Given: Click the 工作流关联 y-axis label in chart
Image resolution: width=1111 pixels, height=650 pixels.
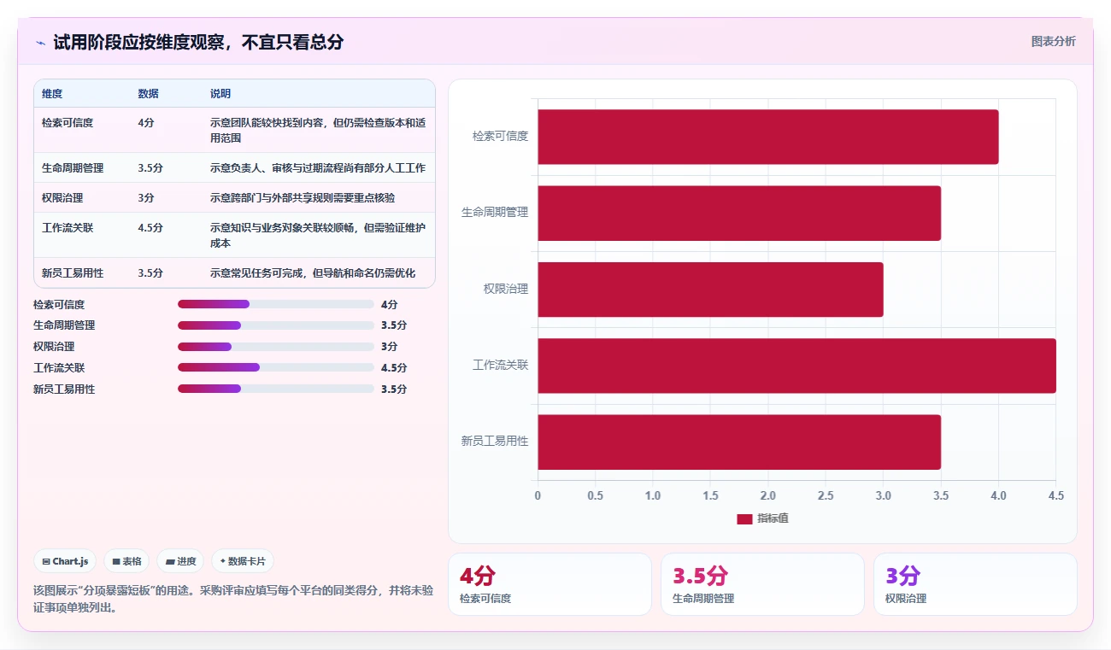Looking at the screenshot, I should 501,365.
